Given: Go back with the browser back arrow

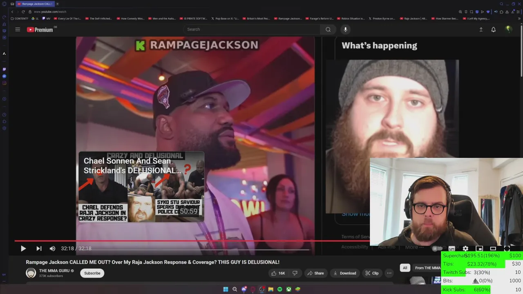Looking at the screenshot, I should tap(12, 12).
